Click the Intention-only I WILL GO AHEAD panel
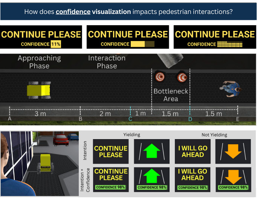The image size is (257, 199). [x=193, y=152]
